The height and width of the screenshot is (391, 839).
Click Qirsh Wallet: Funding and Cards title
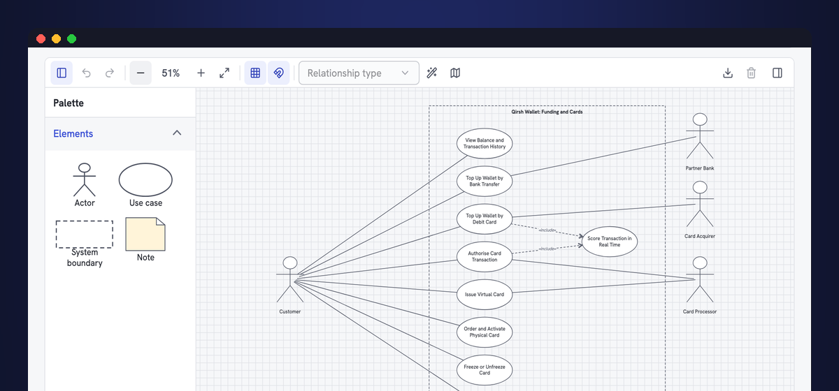pos(547,112)
